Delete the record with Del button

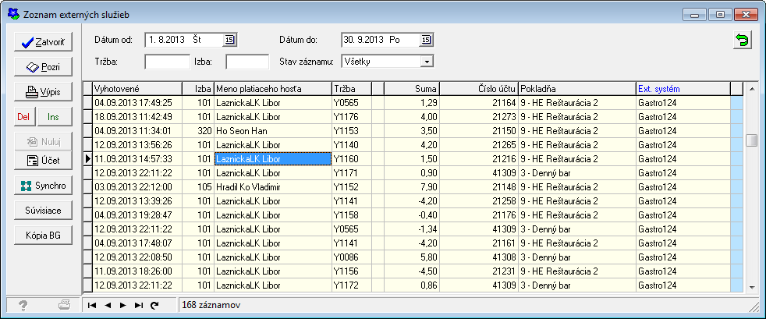pos(24,116)
